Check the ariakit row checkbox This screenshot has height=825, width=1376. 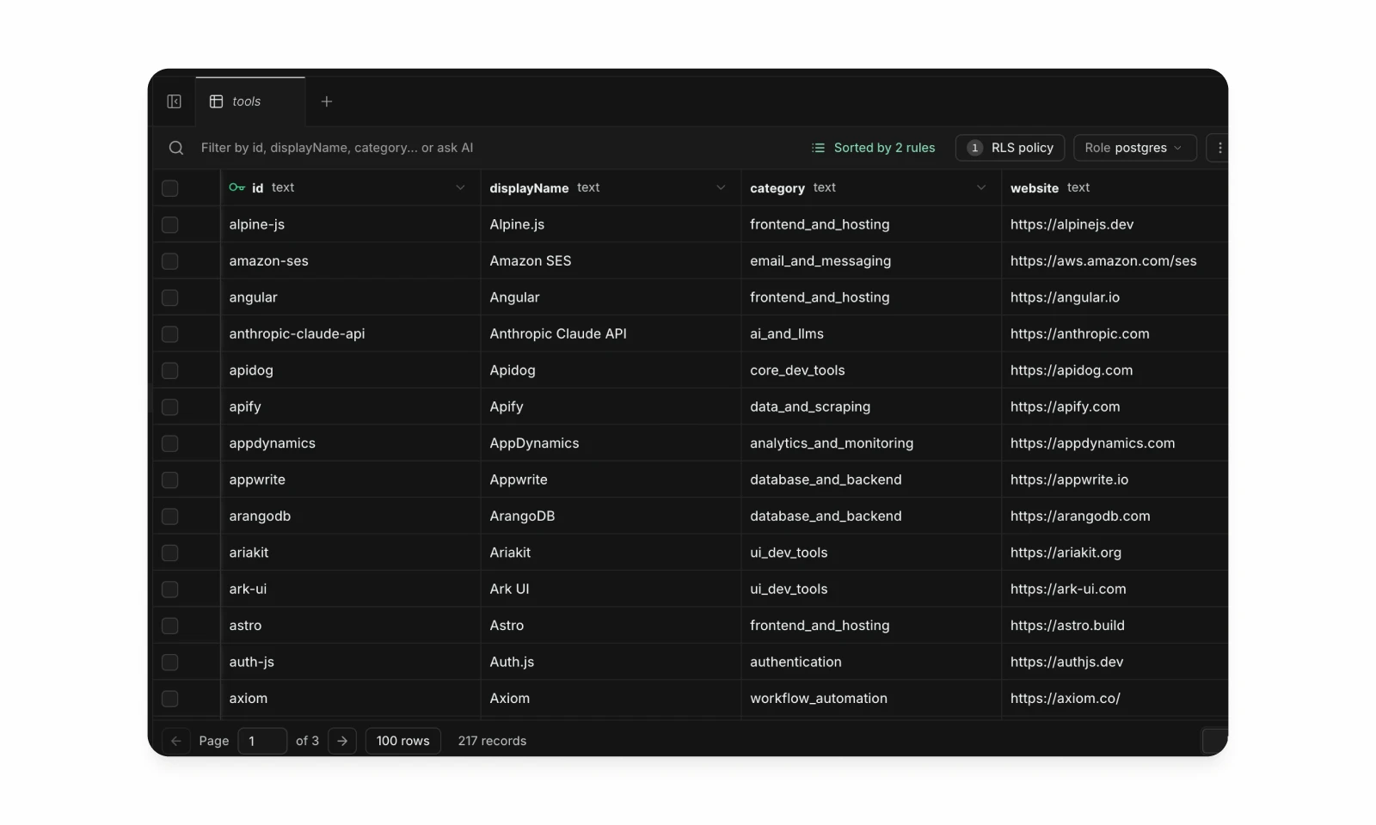click(x=170, y=553)
